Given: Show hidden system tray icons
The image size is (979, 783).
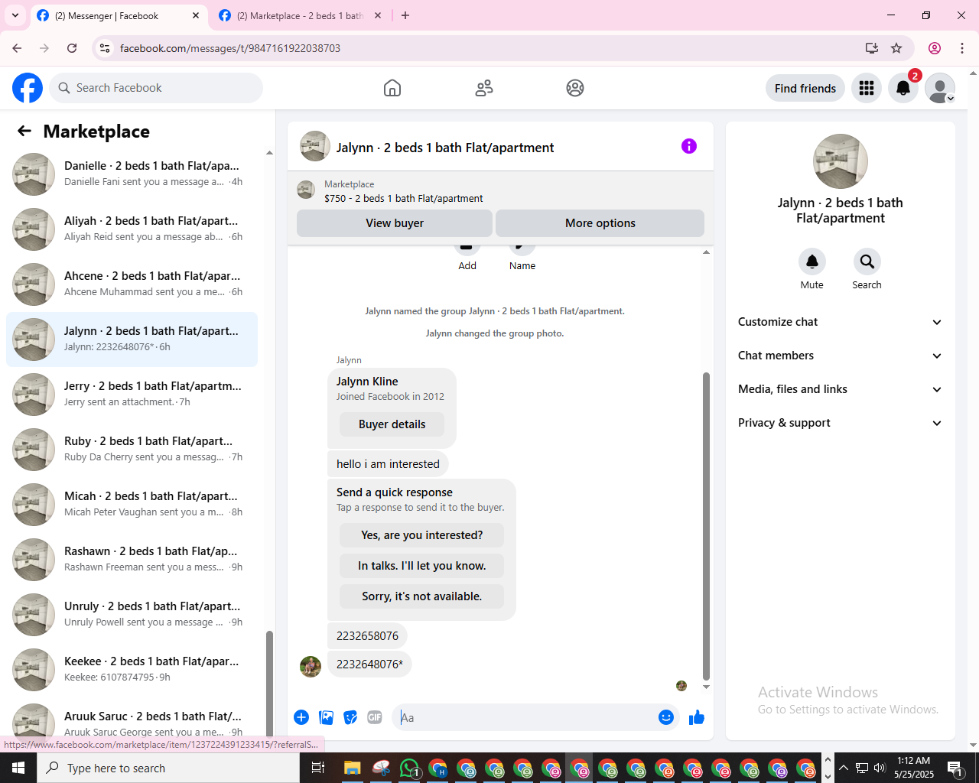Looking at the screenshot, I should click(x=844, y=768).
